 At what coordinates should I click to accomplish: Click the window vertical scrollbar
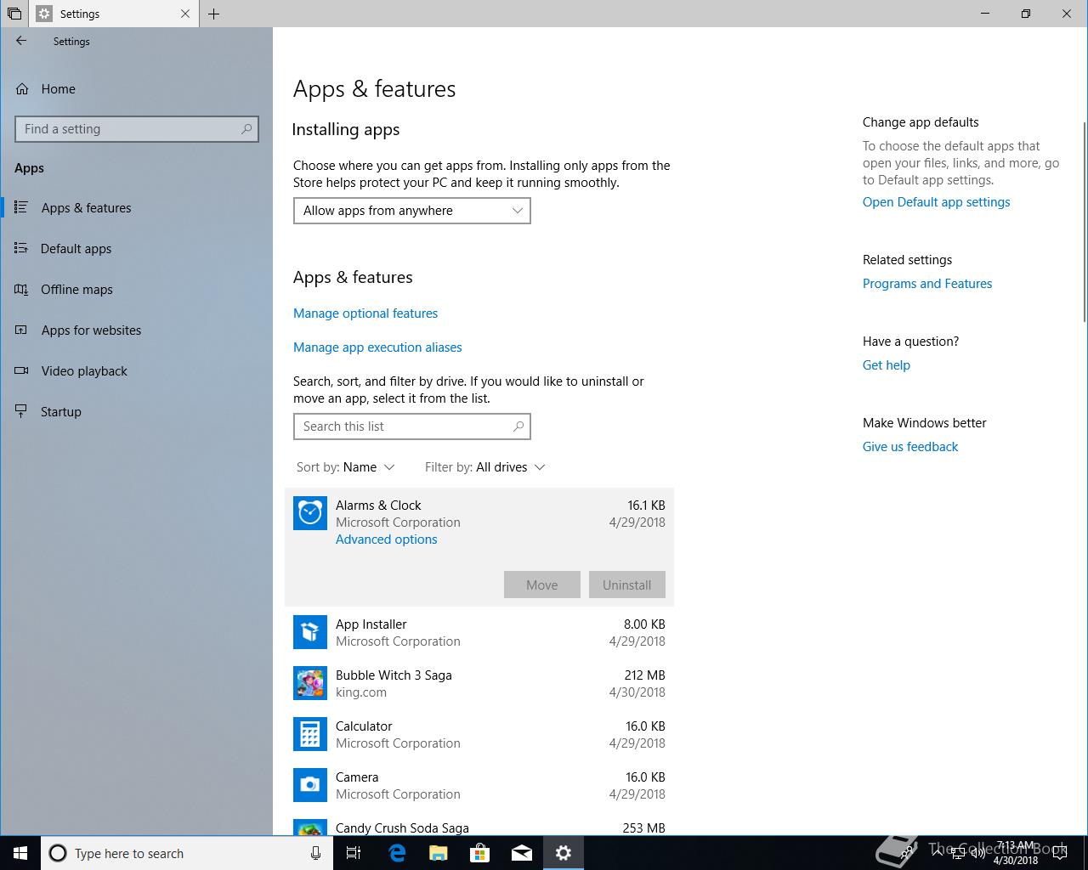[x=1084, y=221]
